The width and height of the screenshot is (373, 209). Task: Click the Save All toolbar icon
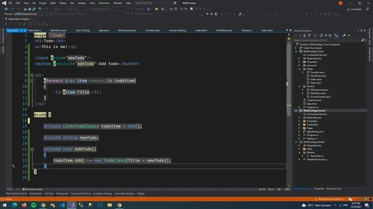coord(34,9)
